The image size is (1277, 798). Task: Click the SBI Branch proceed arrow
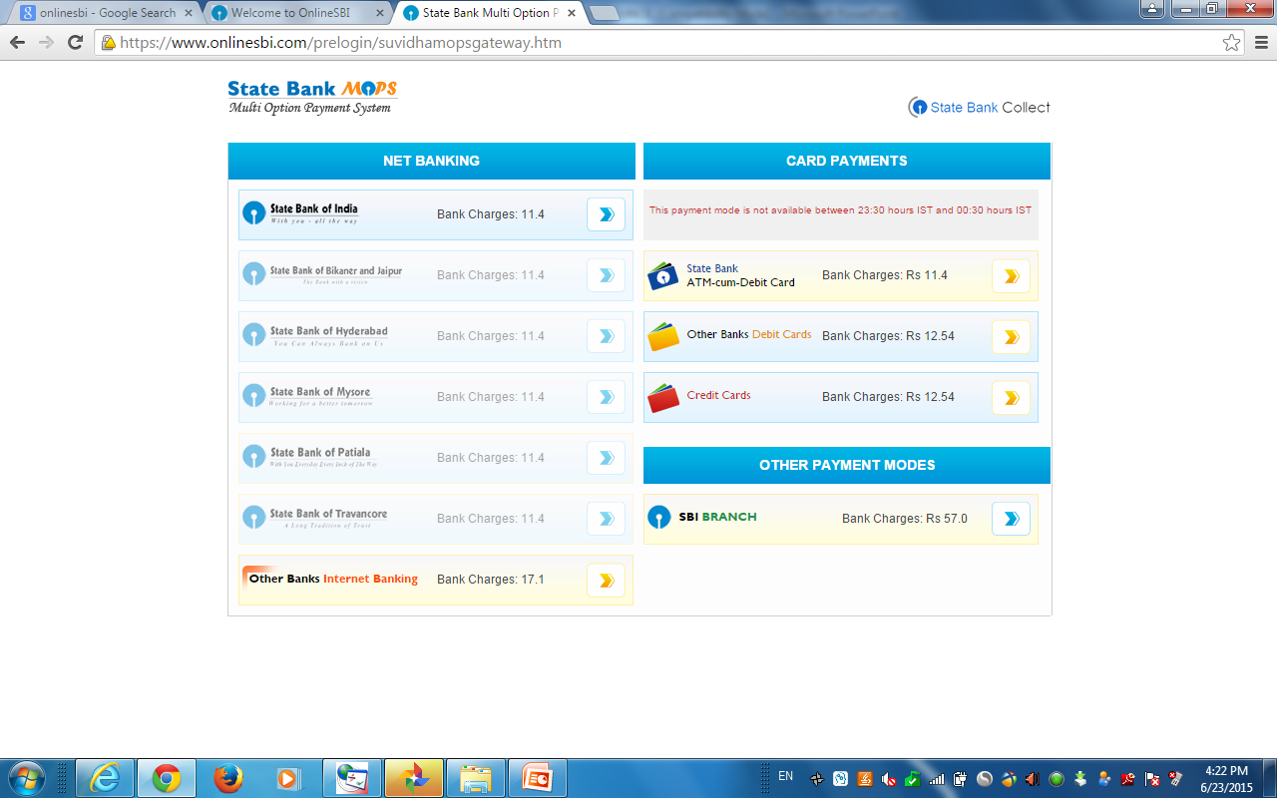point(1011,519)
